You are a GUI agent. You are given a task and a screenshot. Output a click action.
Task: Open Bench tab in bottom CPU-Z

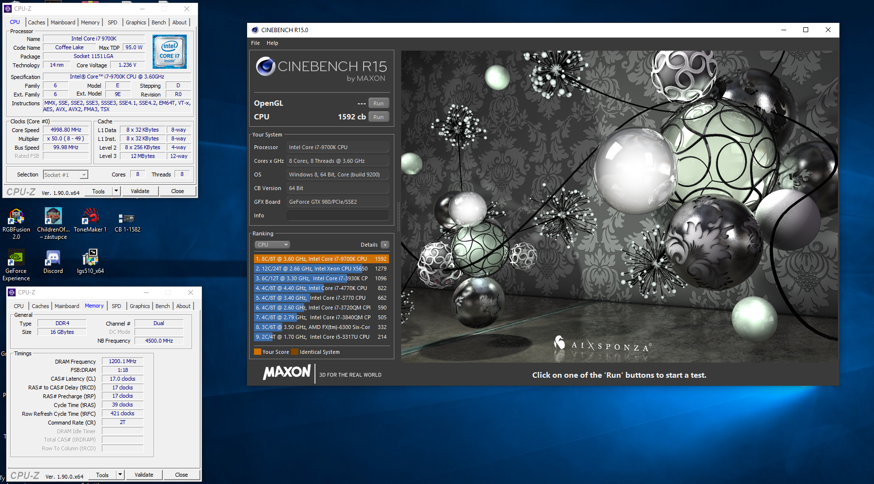[x=162, y=306]
